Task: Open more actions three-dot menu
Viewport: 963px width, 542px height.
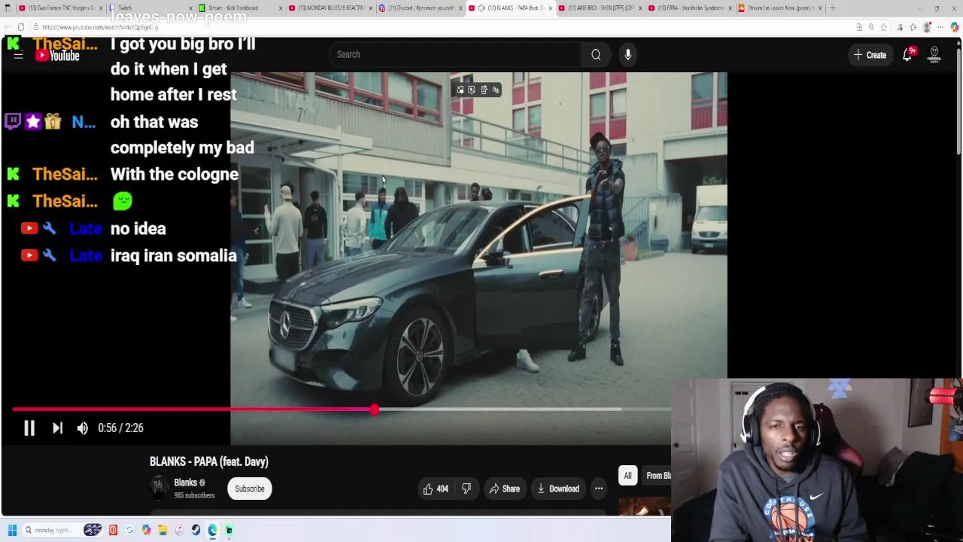Action: pos(599,489)
